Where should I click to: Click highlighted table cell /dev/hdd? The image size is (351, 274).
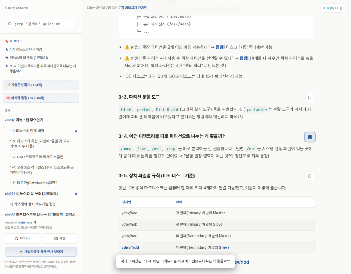146,247
